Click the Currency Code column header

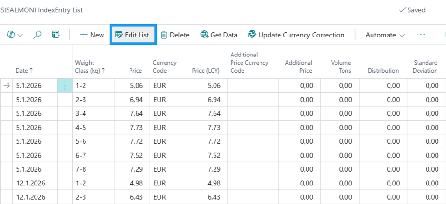tap(164, 66)
